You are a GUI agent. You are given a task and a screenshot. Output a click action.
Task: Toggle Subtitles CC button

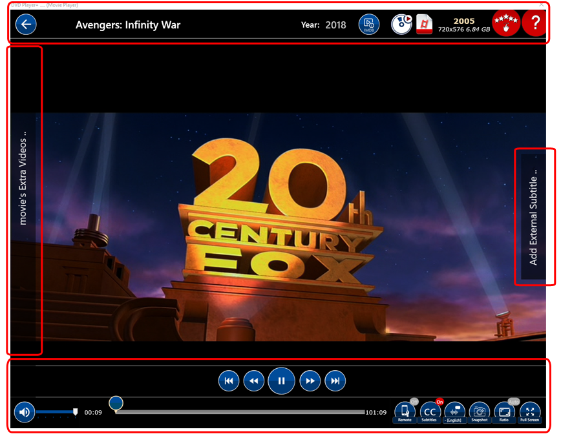point(429,412)
